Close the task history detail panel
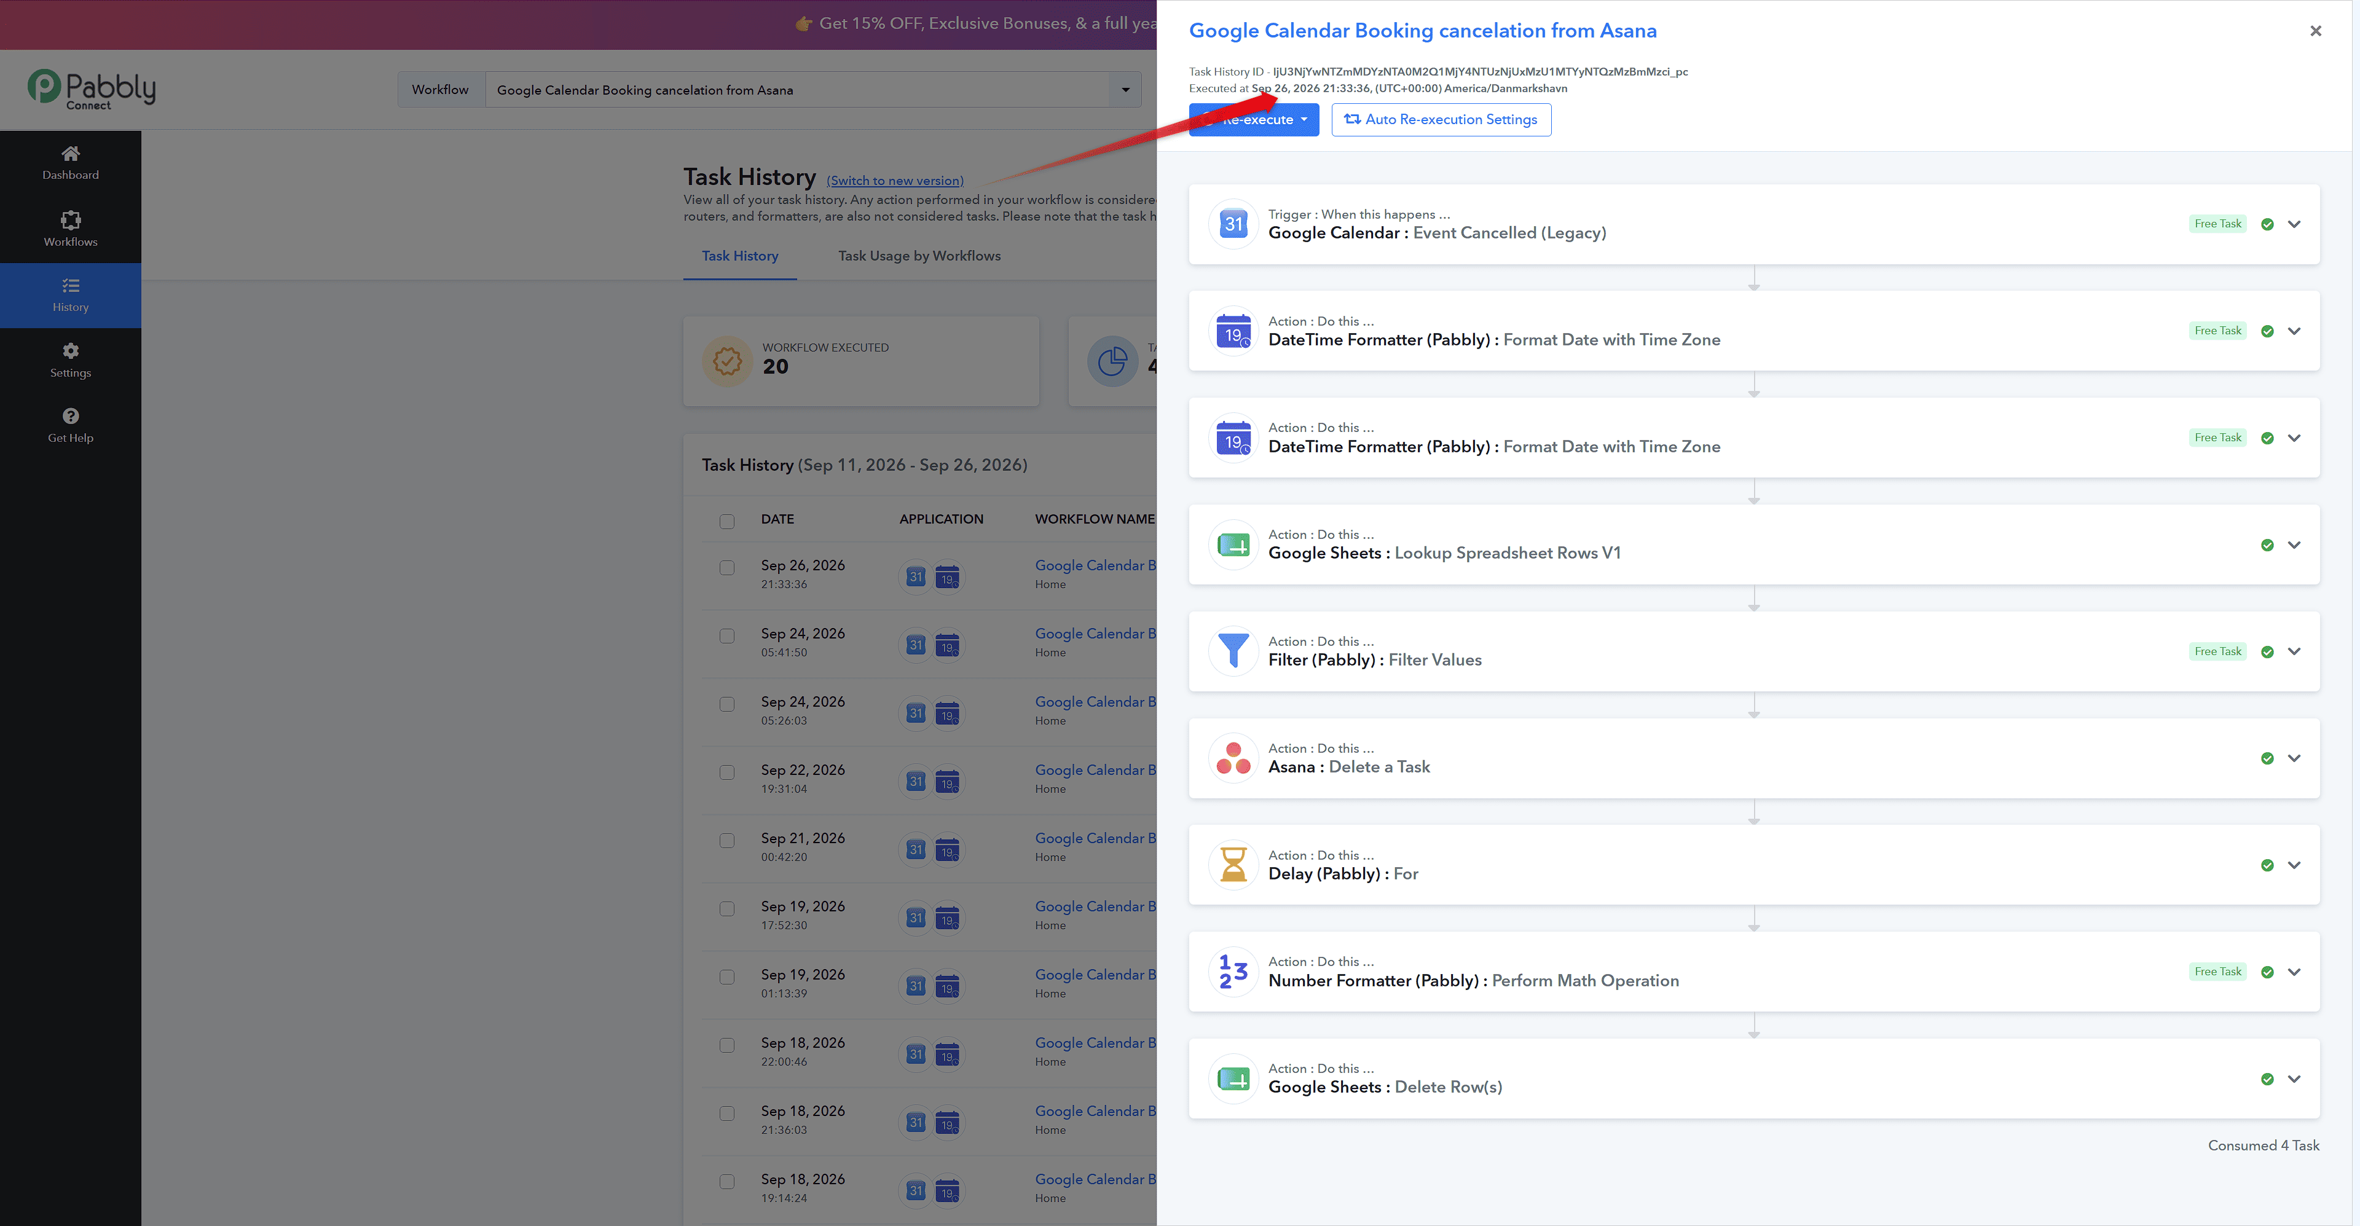The image size is (2360, 1226). tap(2315, 31)
